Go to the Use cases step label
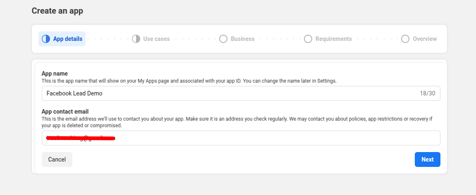Viewport: 476px width, 195px height. [x=156, y=39]
